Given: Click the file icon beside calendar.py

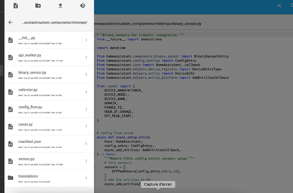Looking at the screenshot, I should (11, 92).
